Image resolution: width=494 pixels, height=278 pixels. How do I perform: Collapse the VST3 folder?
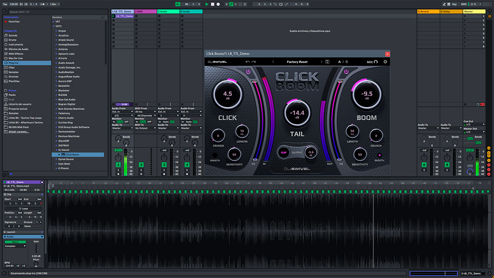coord(53,26)
